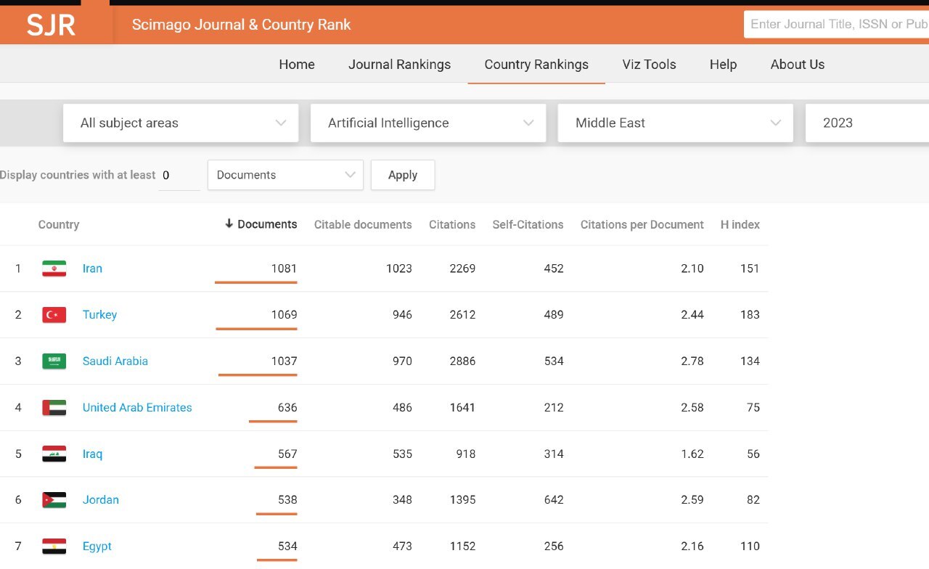Image resolution: width=929 pixels, height=569 pixels.
Task: Click the United Arab Emirates flag
Action: click(x=54, y=408)
